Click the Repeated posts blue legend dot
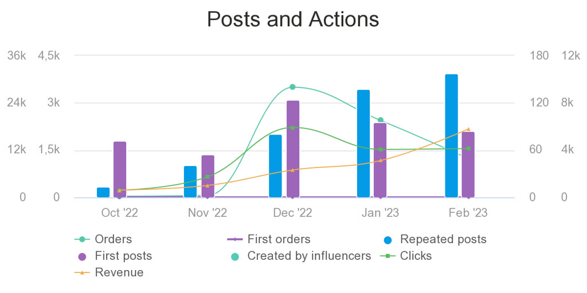The height and width of the screenshot is (293, 587). pos(388,240)
